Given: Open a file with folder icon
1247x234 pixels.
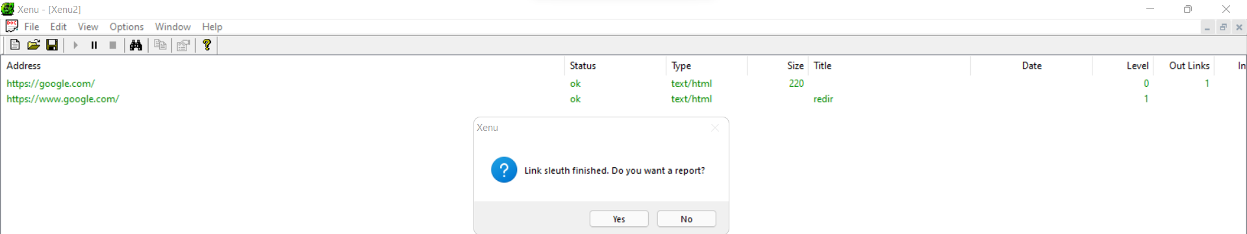Looking at the screenshot, I should pyautogui.click(x=33, y=45).
